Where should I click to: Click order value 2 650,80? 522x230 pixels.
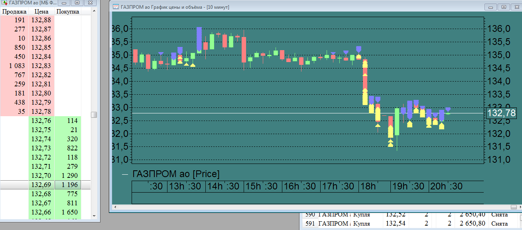pos(473,224)
